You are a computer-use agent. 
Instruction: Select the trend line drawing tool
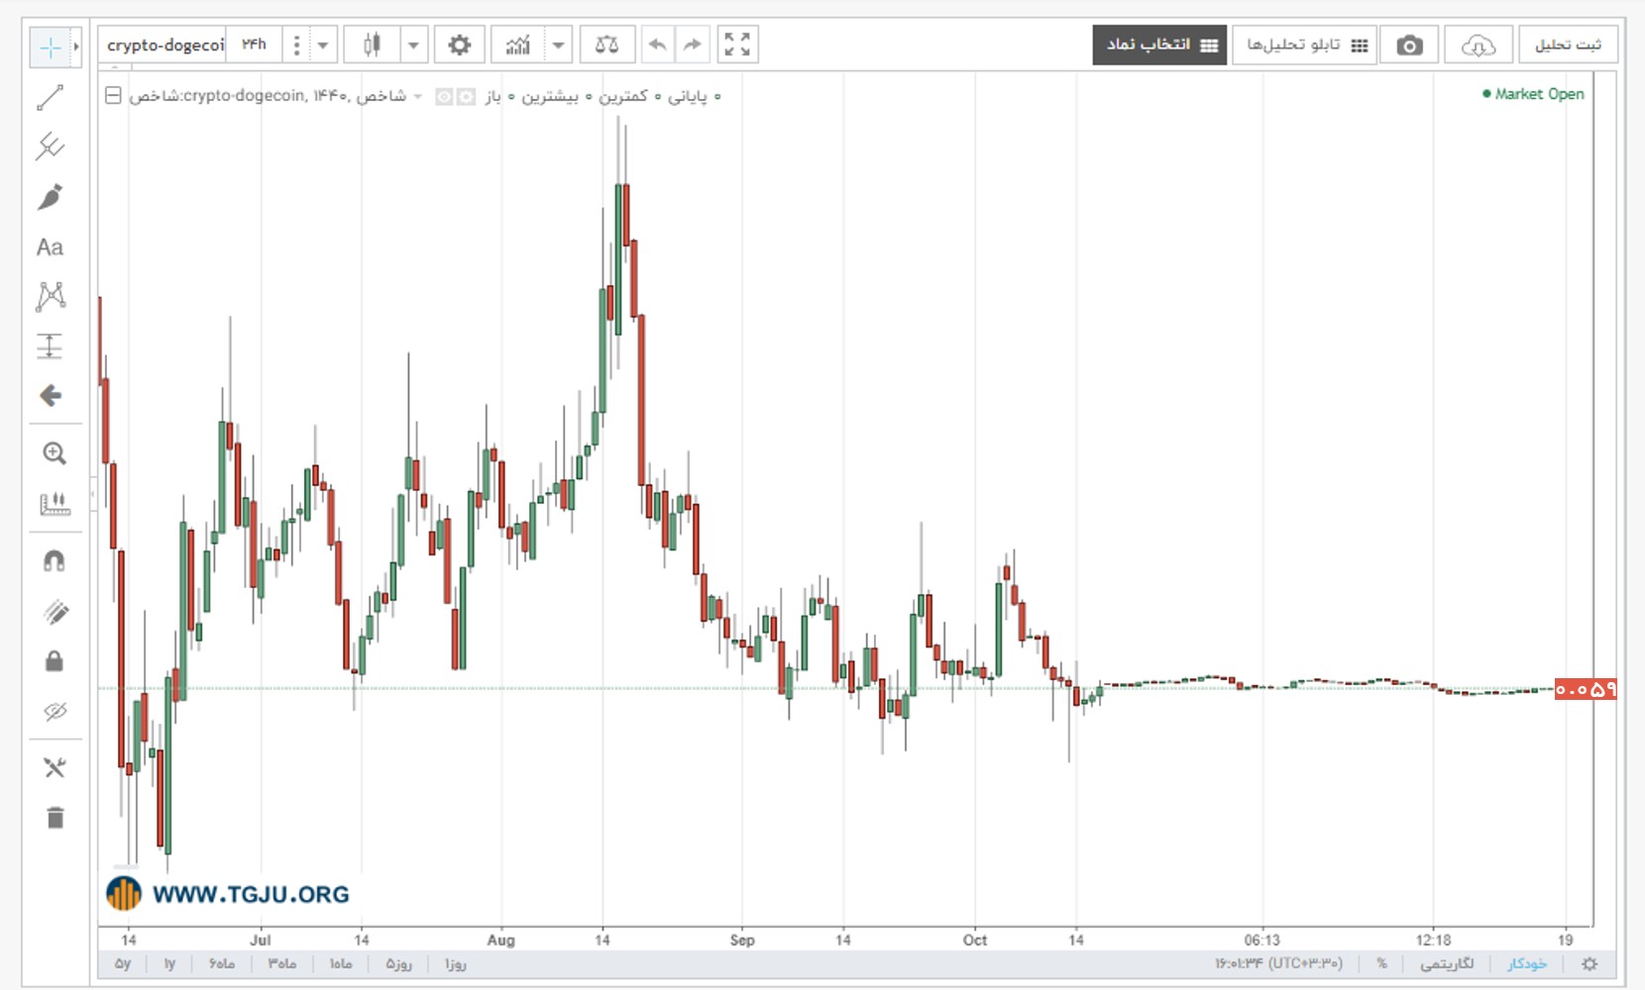point(50,97)
